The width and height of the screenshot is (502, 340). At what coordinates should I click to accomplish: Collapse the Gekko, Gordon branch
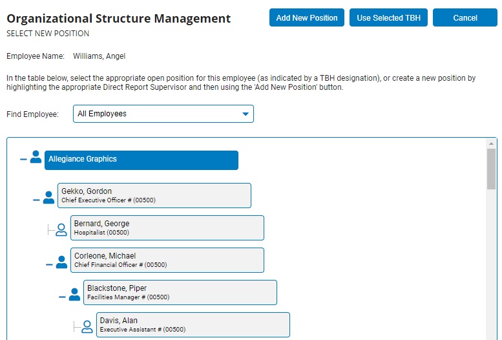pyautogui.click(x=36, y=200)
